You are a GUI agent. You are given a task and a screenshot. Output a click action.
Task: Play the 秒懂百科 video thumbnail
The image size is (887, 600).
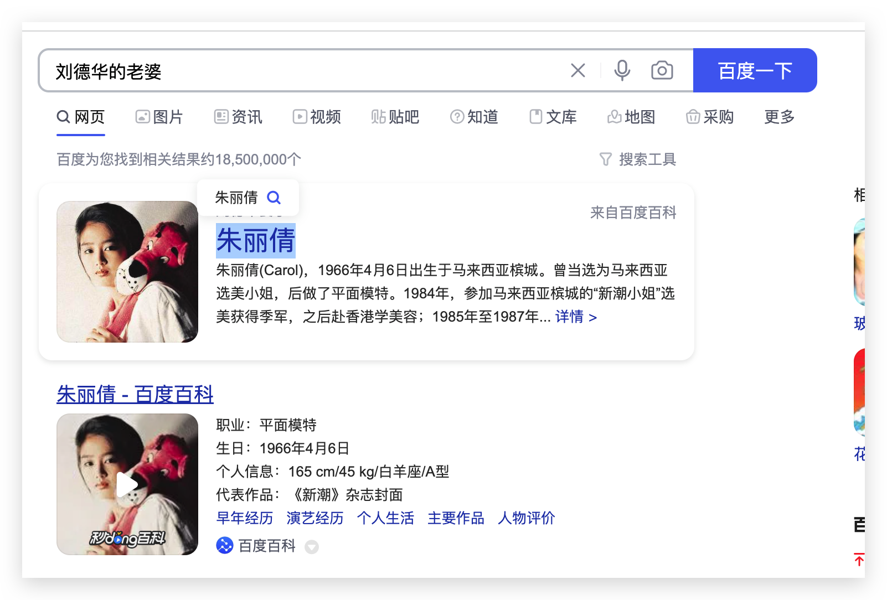[127, 484]
